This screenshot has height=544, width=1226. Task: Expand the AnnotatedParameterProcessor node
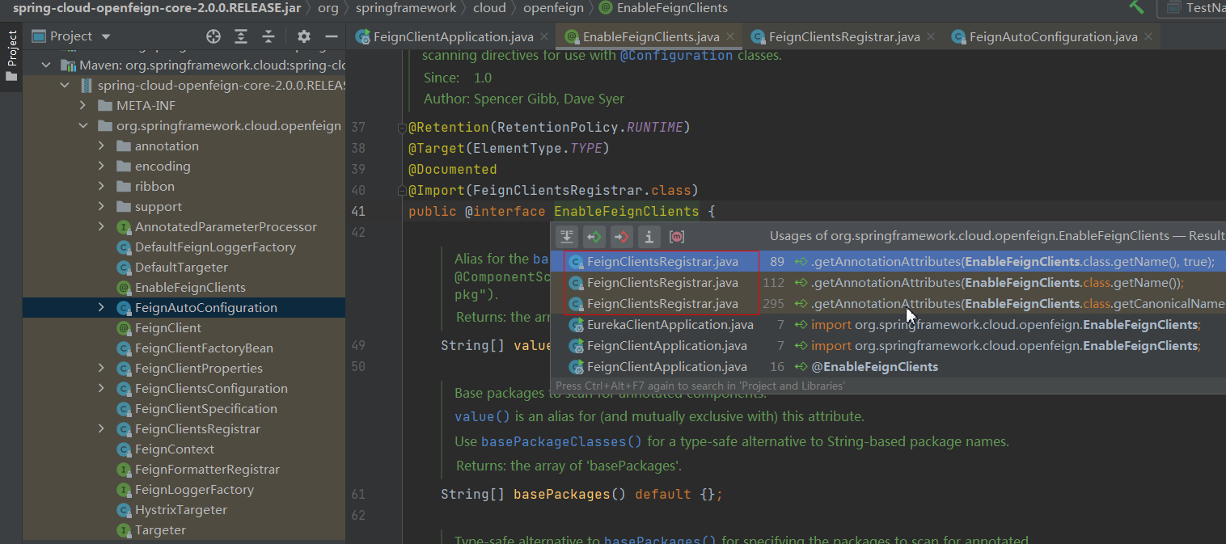(x=101, y=227)
